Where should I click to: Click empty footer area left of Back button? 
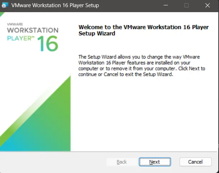(x=54, y=162)
